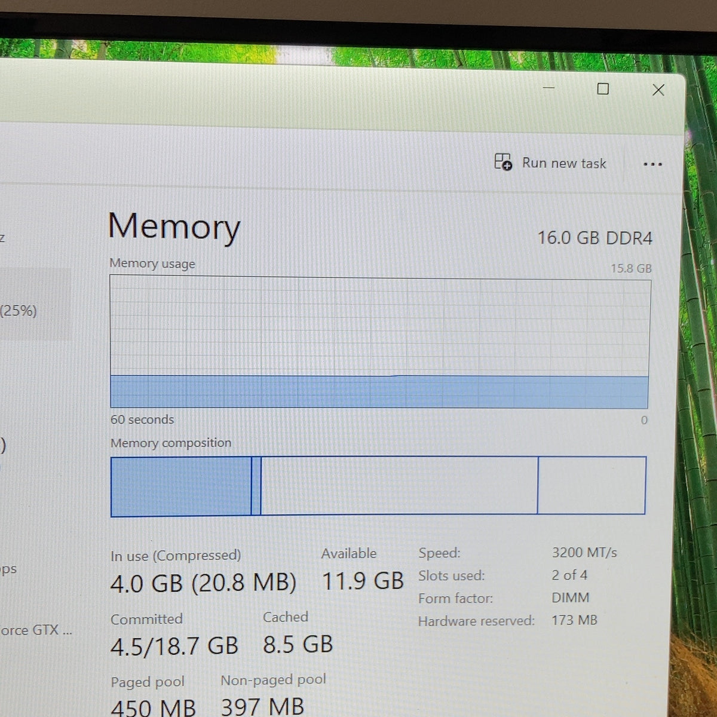Click the free segment of memory composition
Image resolution: width=717 pixels, height=717 pixels.
(592, 485)
